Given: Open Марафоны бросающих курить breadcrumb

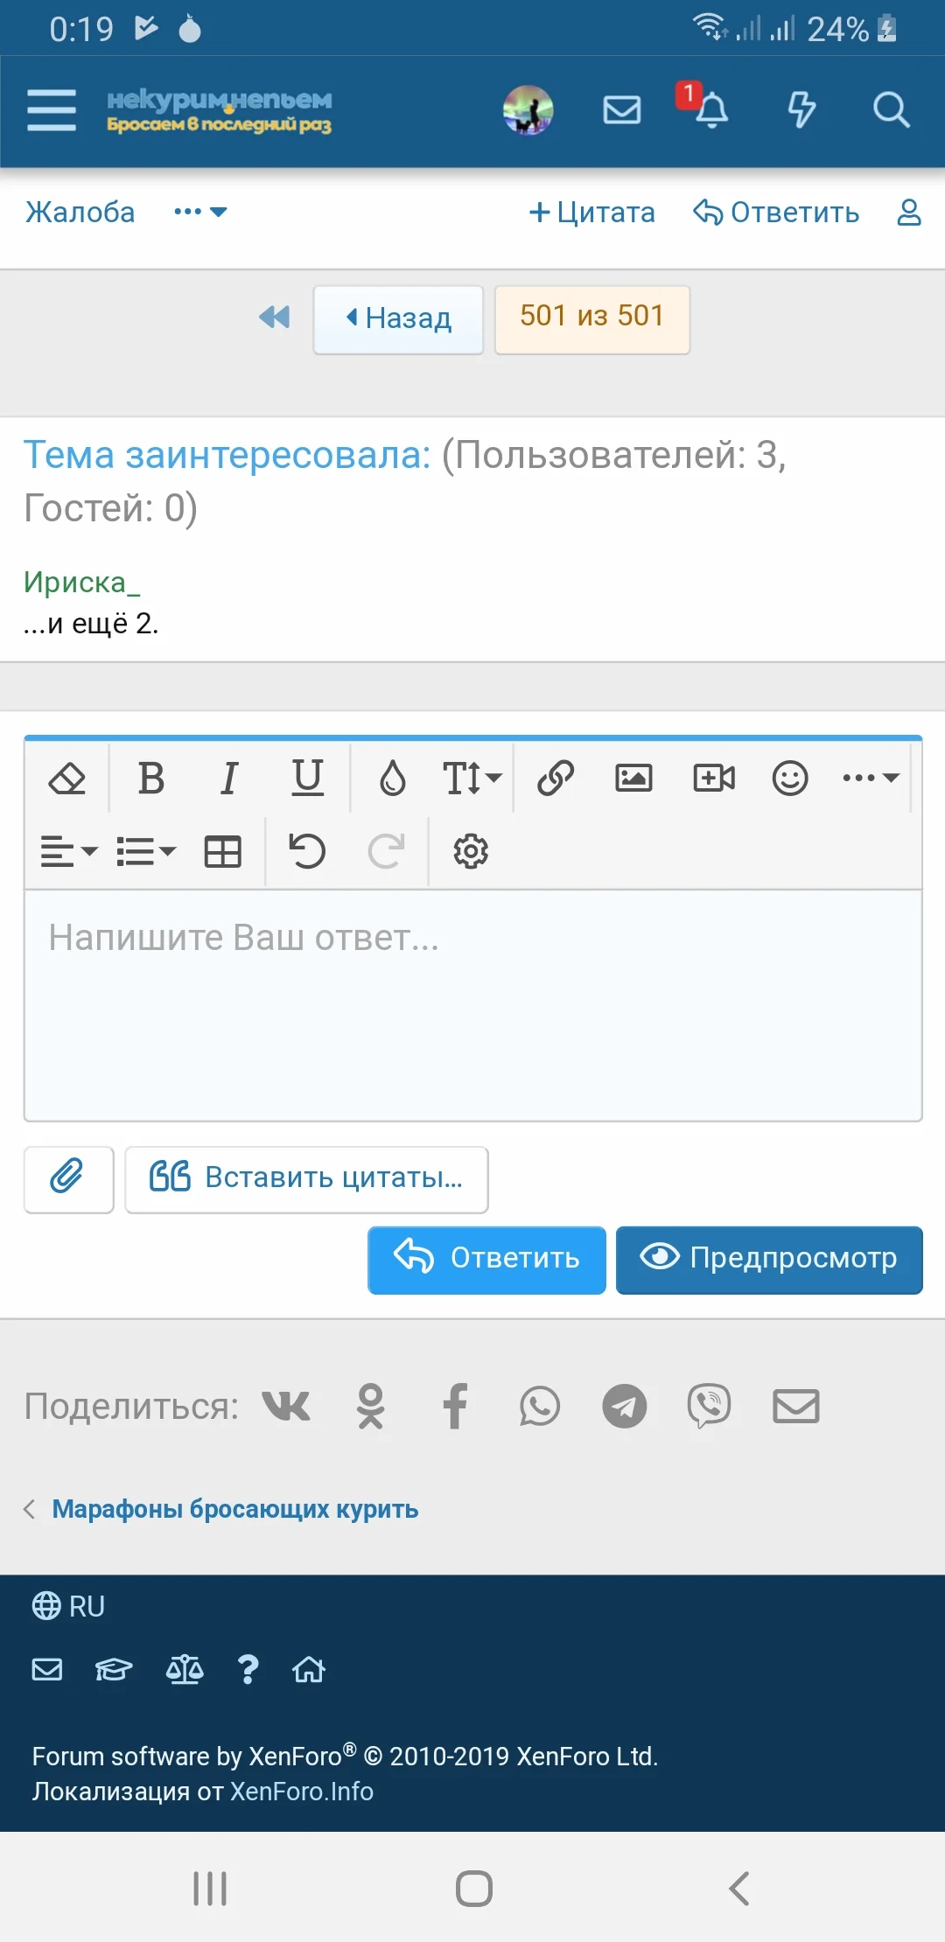Looking at the screenshot, I should (x=235, y=1509).
